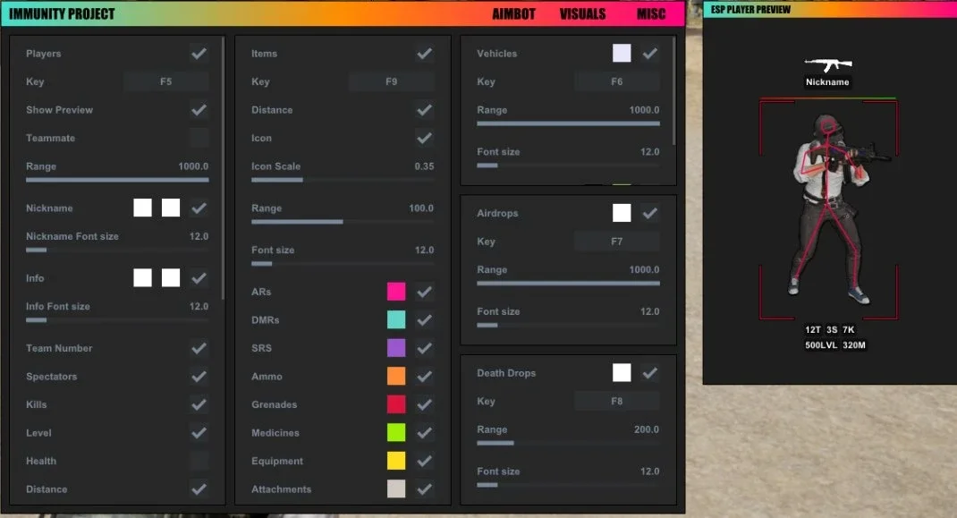Toggle Show Preview checkbox
This screenshot has height=518, width=957.
(x=199, y=110)
